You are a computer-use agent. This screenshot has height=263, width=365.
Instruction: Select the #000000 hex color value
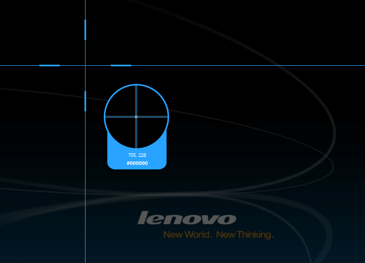click(137, 163)
